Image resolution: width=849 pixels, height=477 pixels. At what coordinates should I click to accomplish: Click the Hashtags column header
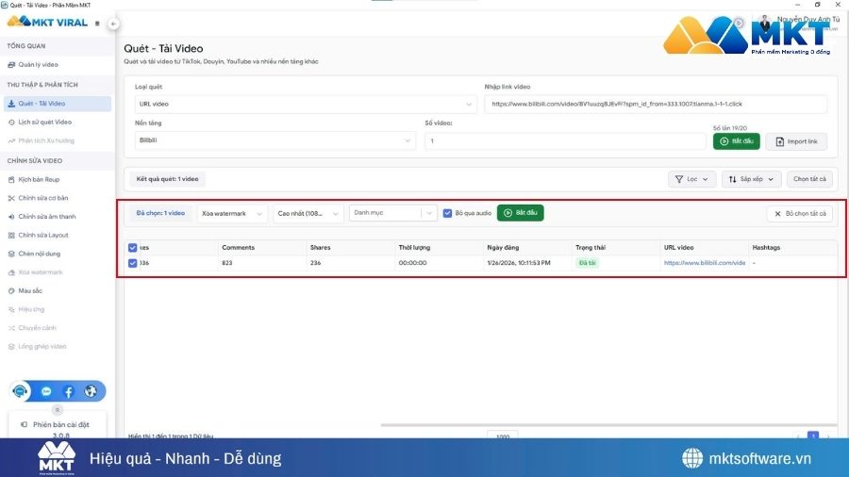[x=766, y=248]
